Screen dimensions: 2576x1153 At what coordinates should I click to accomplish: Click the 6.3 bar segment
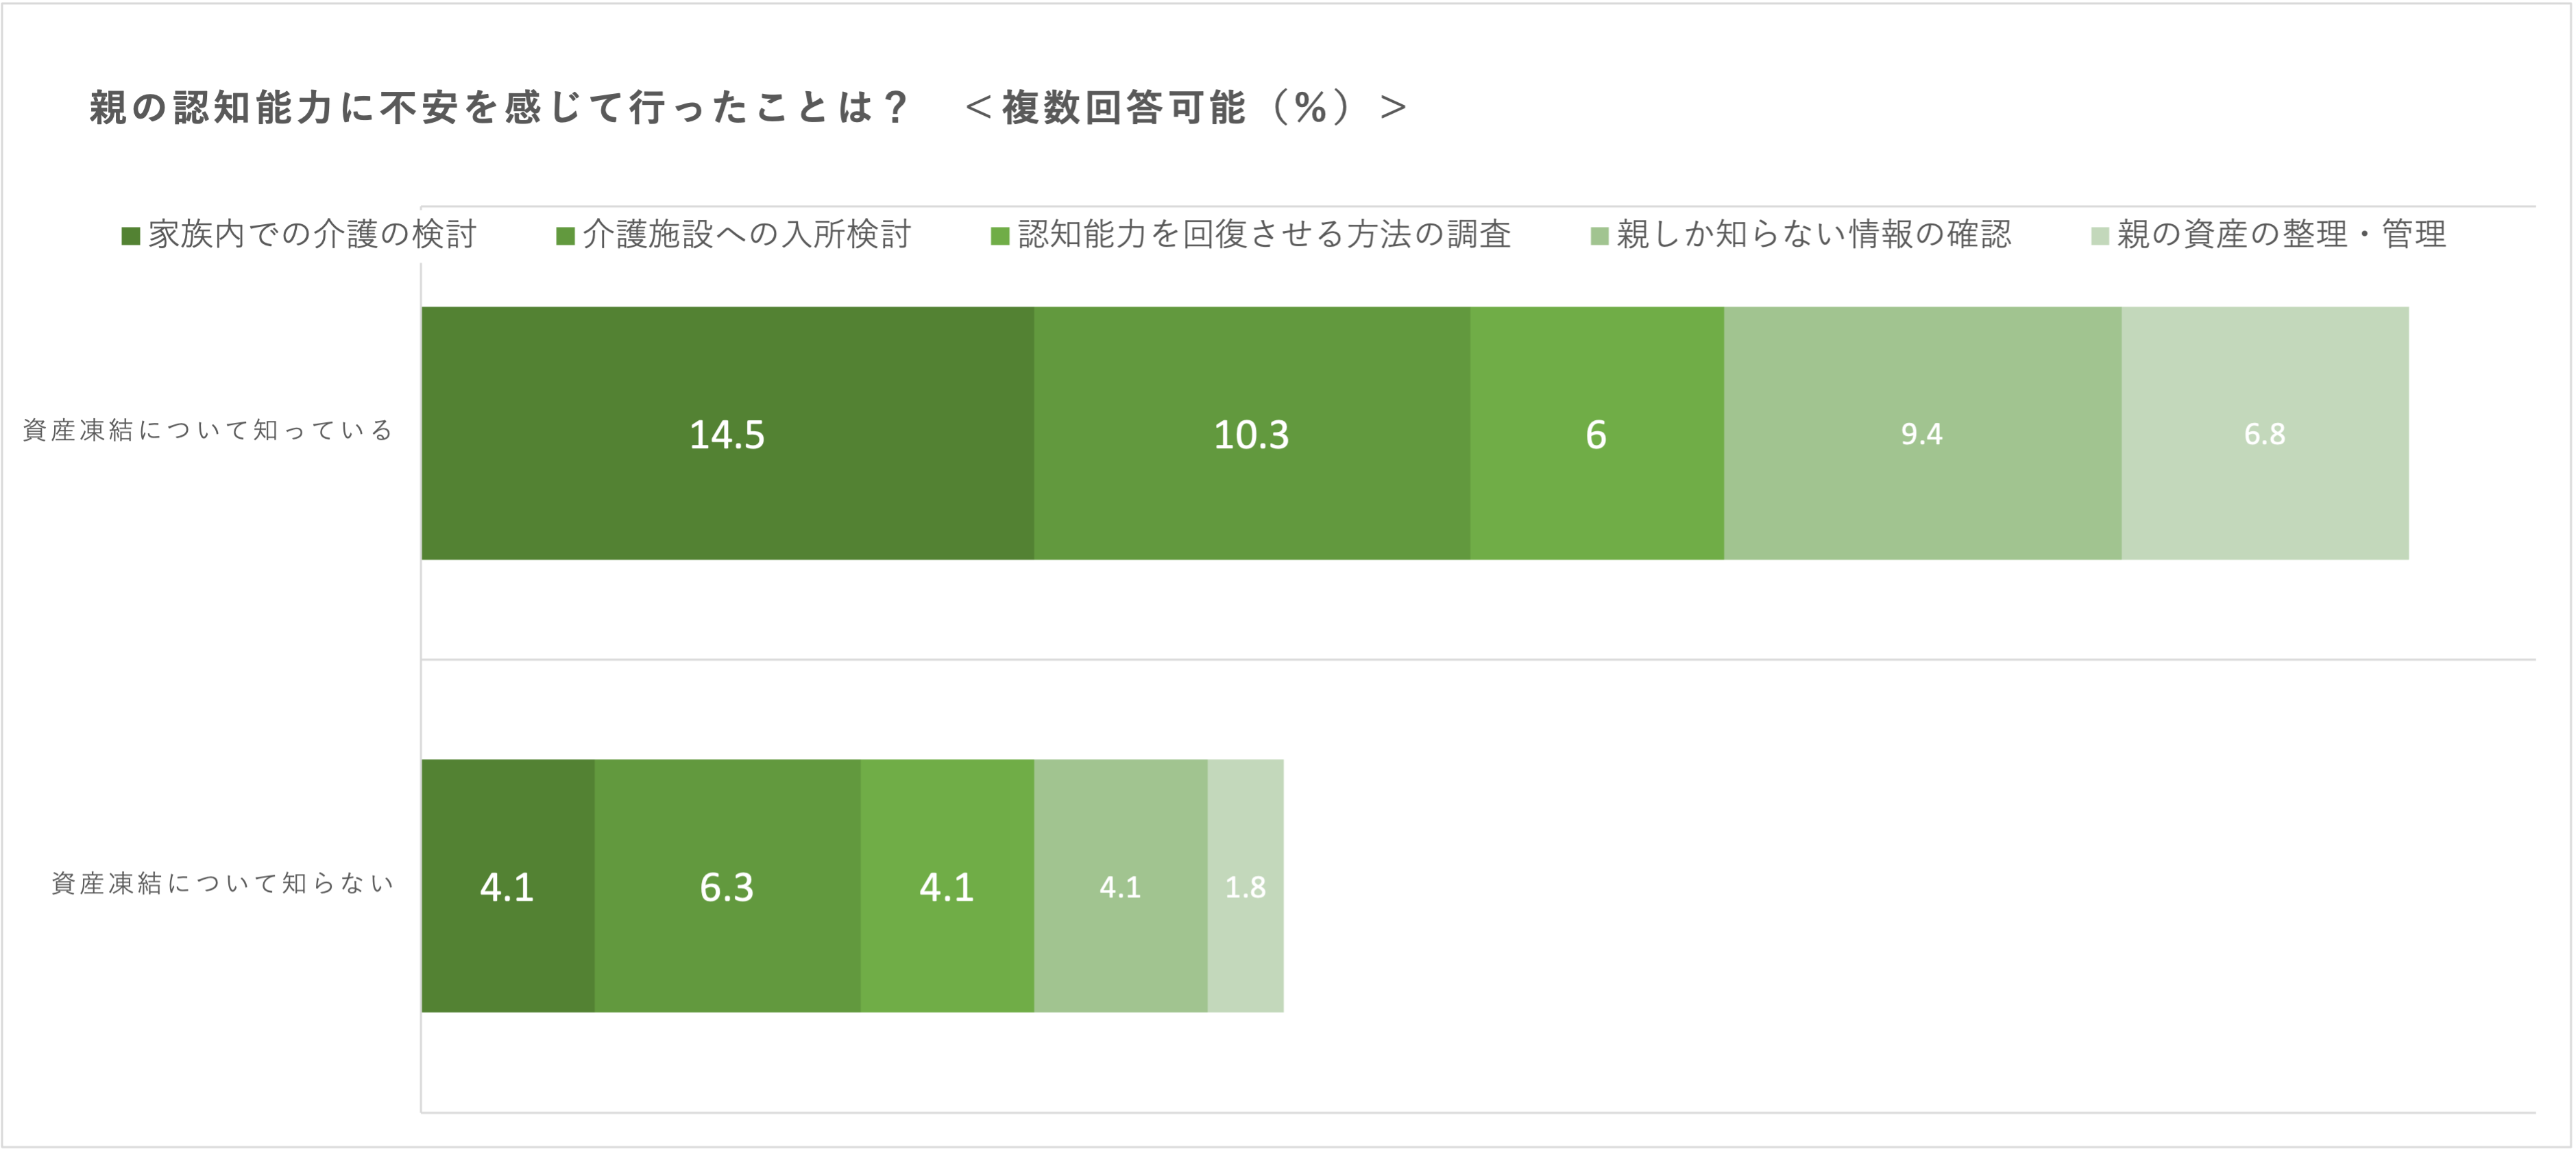click(x=727, y=886)
